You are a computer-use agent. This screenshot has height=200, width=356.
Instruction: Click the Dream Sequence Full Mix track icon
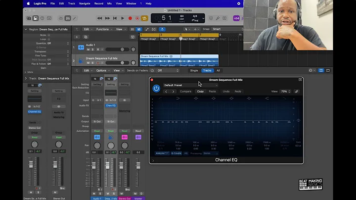[x=81, y=61]
